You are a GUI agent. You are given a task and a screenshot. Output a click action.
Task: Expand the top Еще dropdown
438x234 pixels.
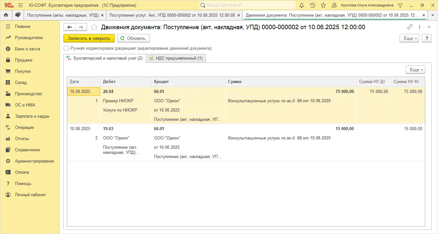pyautogui.click(x=409, y=38)
